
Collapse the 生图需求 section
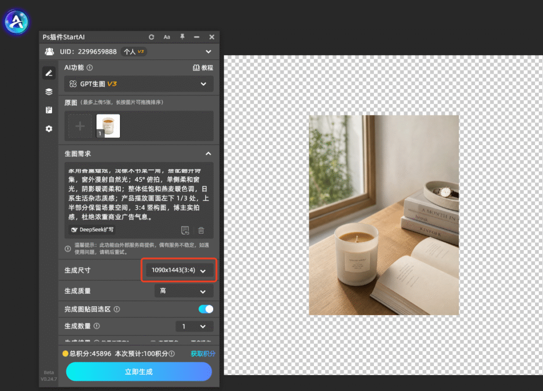(x=208, y=154)
